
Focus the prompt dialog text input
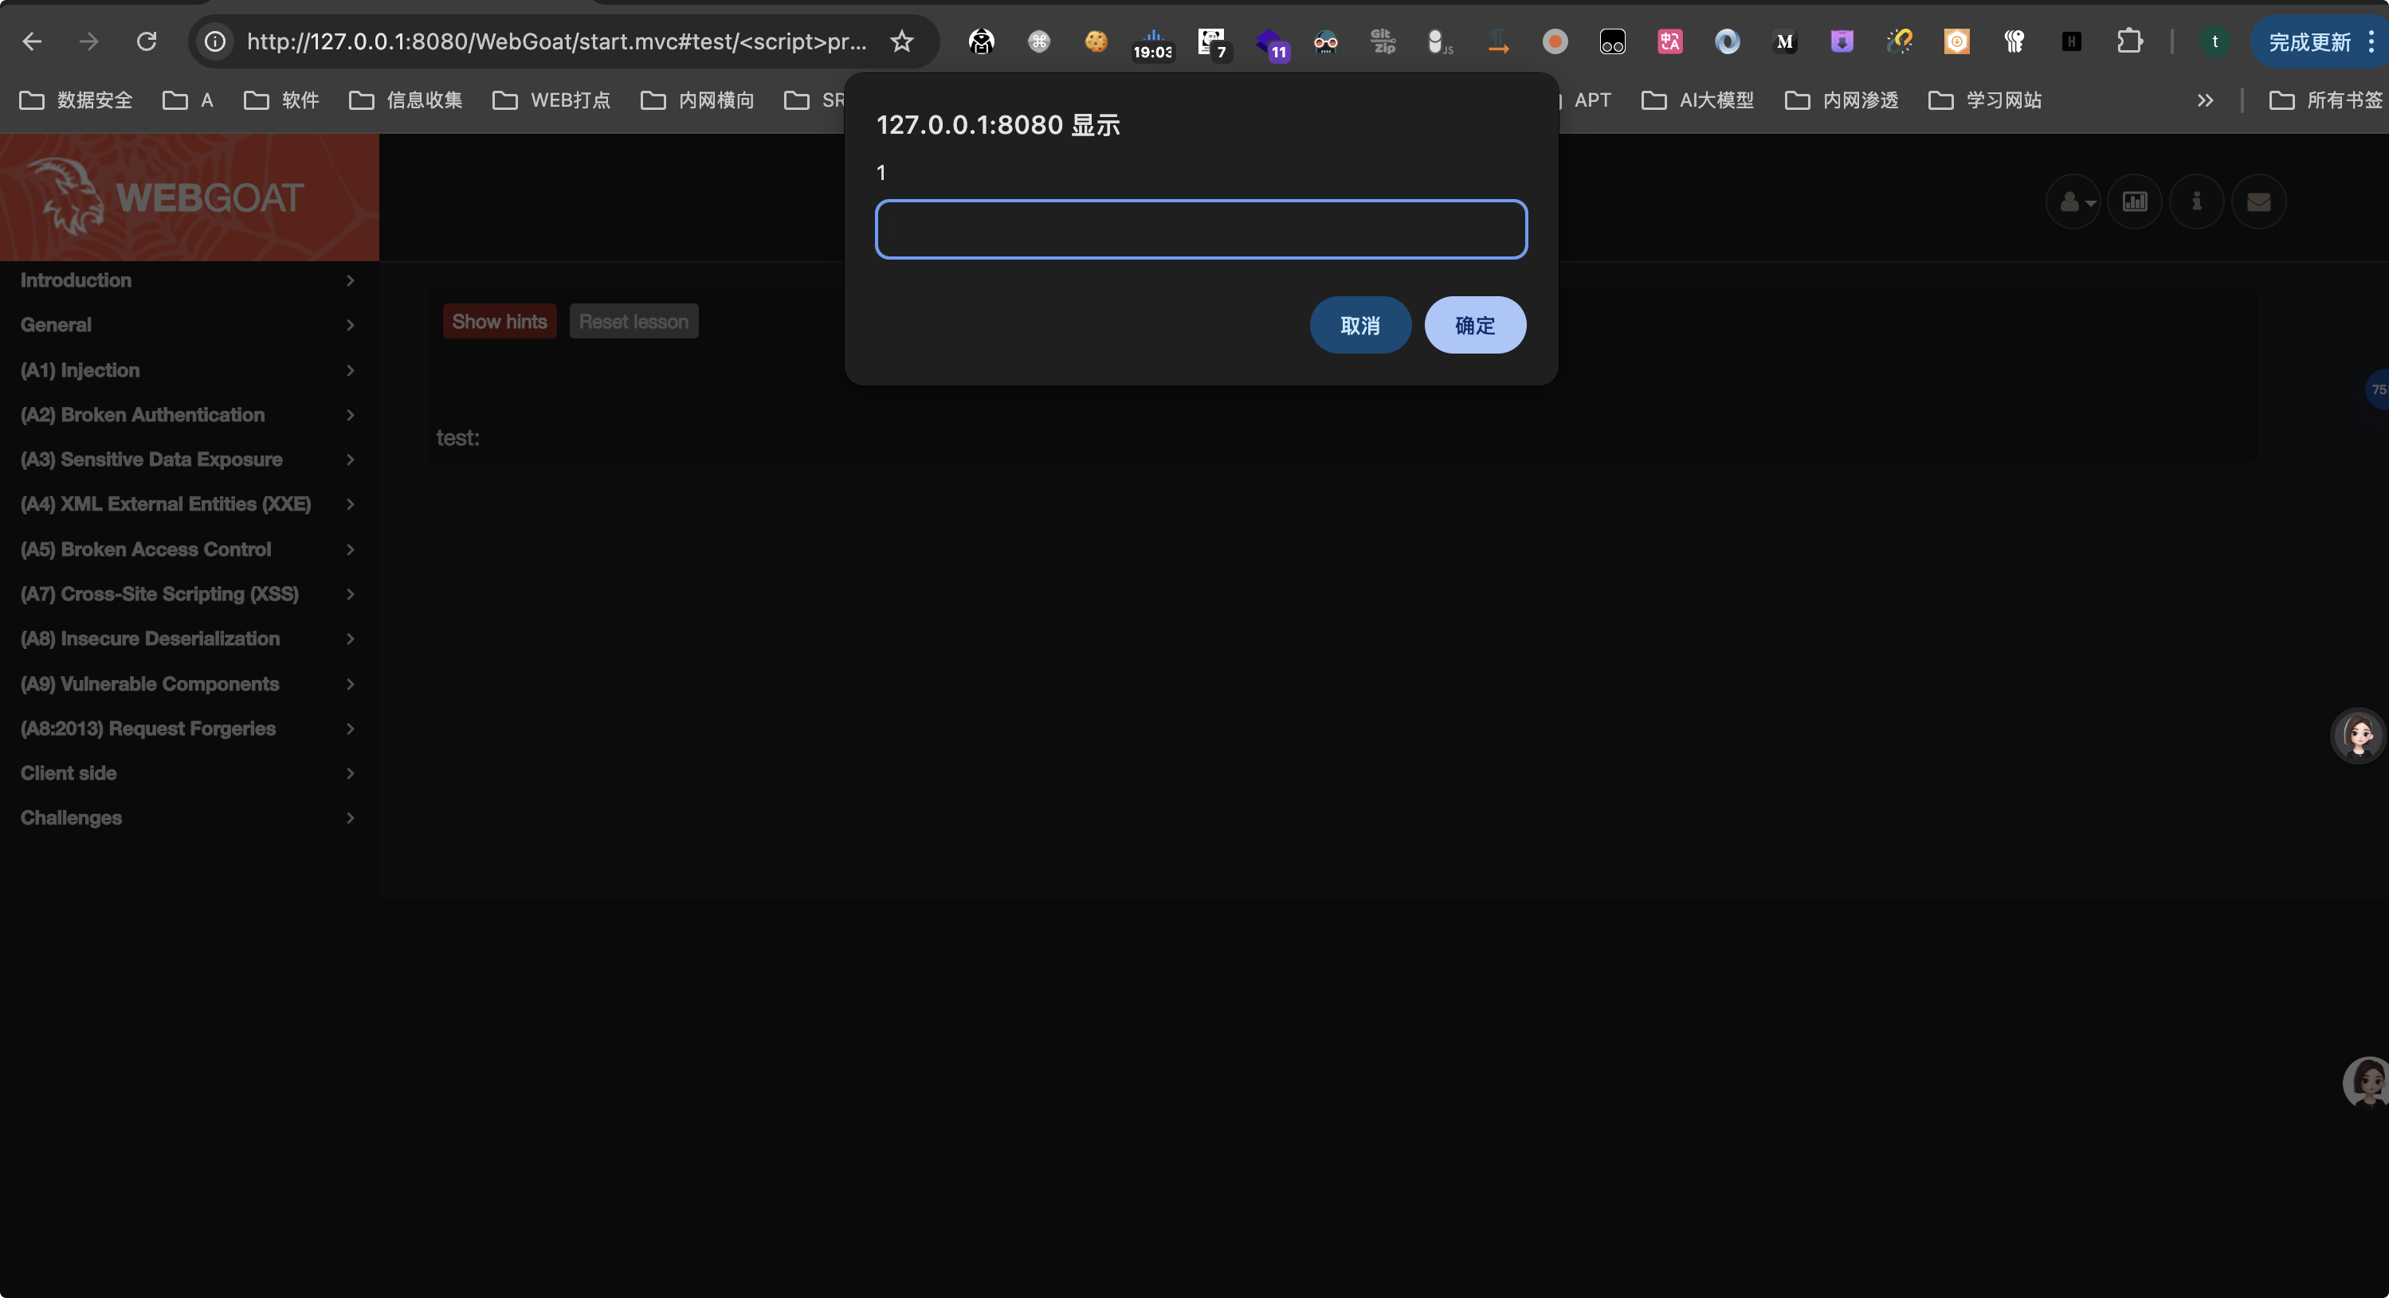[x=1201, y=229]
